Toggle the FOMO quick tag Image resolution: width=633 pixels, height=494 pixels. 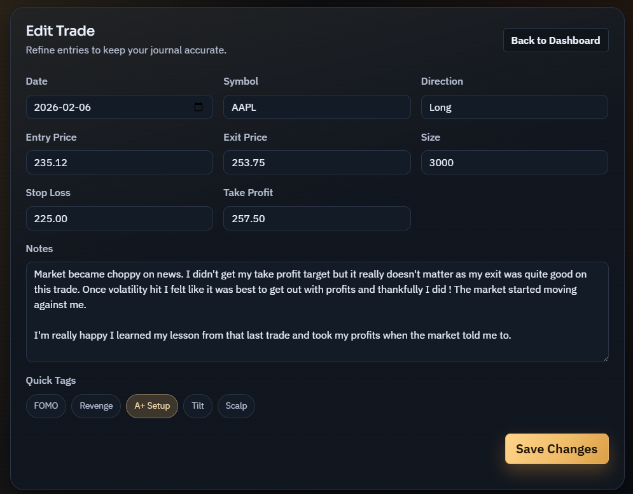click(x=46, y=406)
